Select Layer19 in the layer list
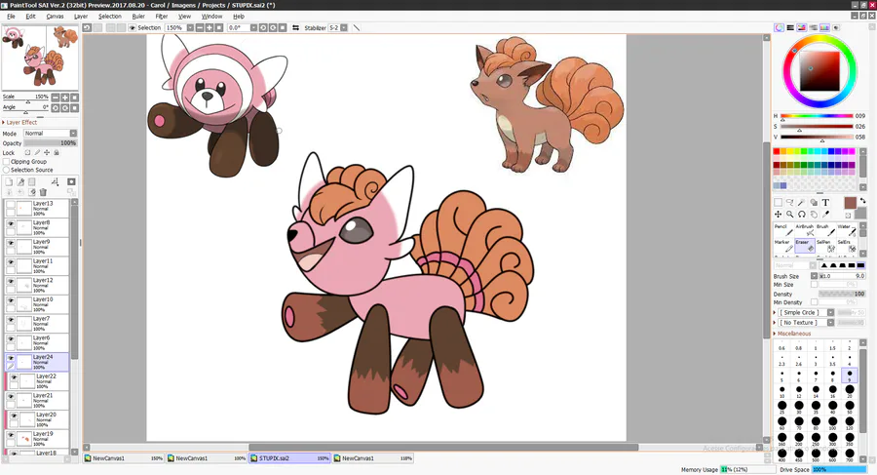 click(37, 439)
